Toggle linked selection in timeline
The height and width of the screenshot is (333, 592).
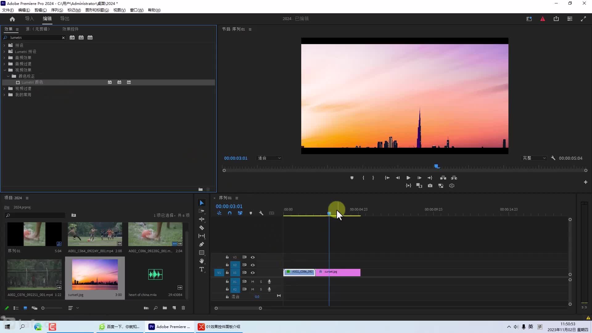tap(240, 213)
